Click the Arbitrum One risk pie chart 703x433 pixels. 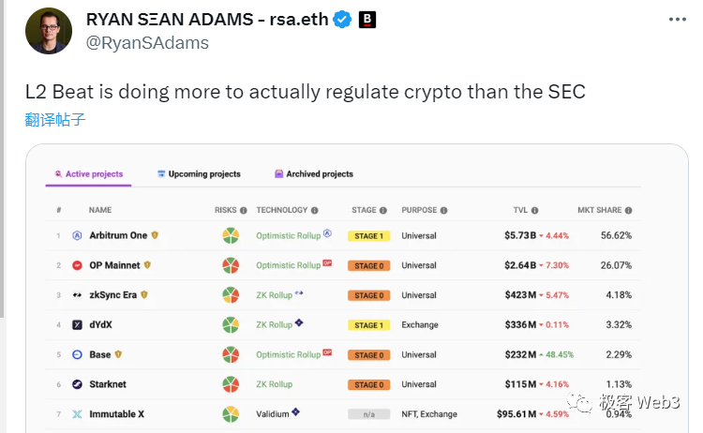230,236
